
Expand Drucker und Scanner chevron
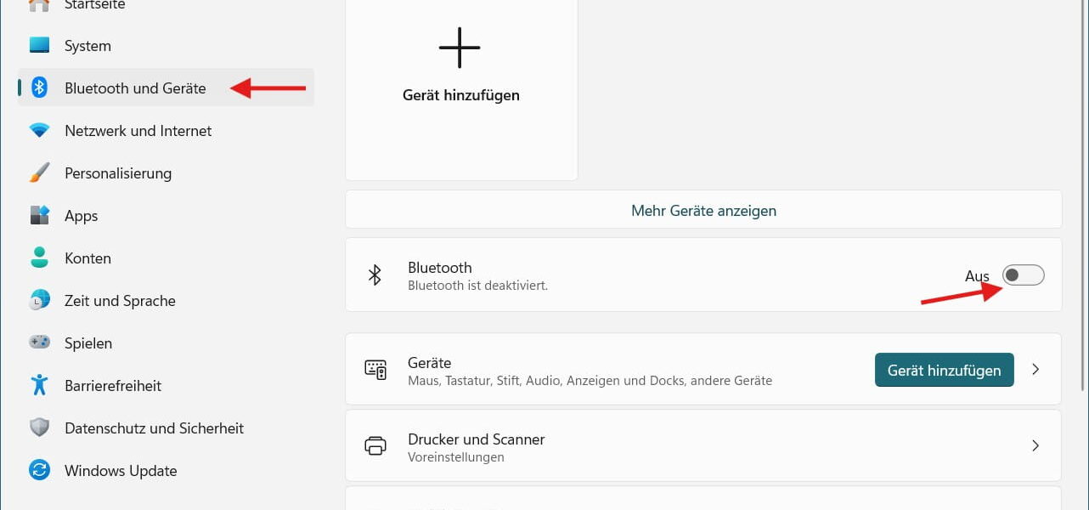[1035, 445]
